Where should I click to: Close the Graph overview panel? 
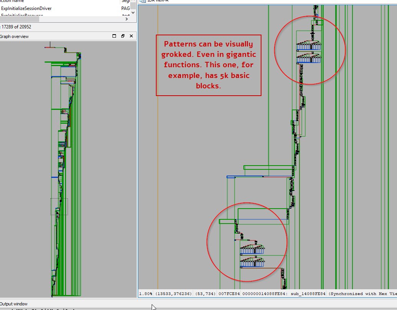point(131,36)
